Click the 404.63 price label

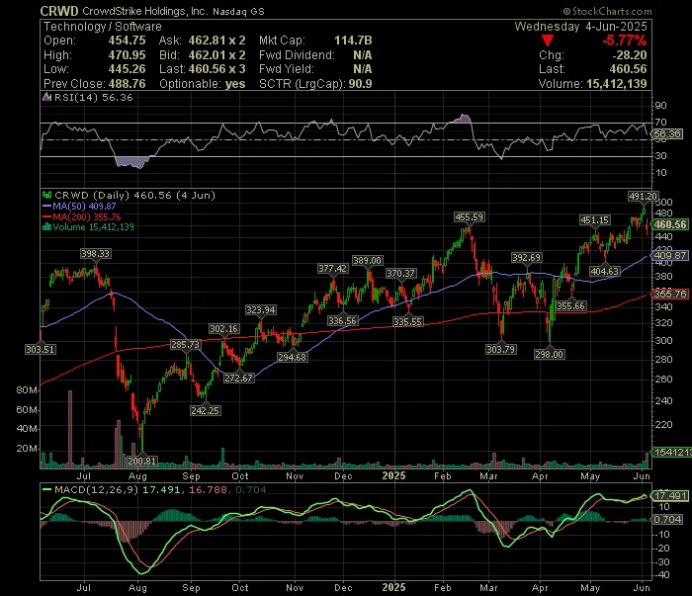pos(605,271)
